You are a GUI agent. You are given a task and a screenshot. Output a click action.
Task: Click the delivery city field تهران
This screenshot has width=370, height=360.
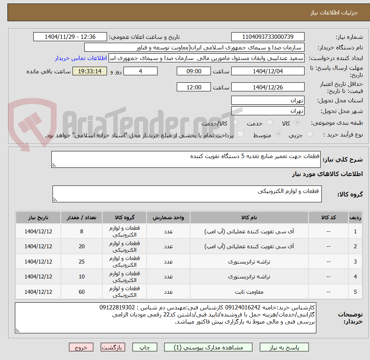(268, 111)
